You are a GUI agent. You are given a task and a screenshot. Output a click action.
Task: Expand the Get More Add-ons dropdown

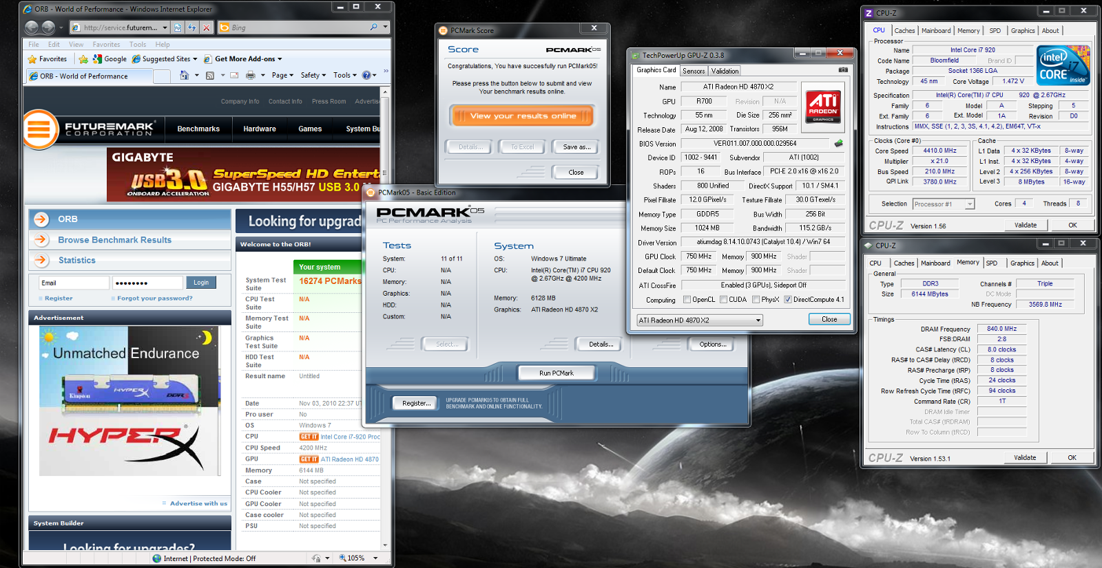click(280, 59)
